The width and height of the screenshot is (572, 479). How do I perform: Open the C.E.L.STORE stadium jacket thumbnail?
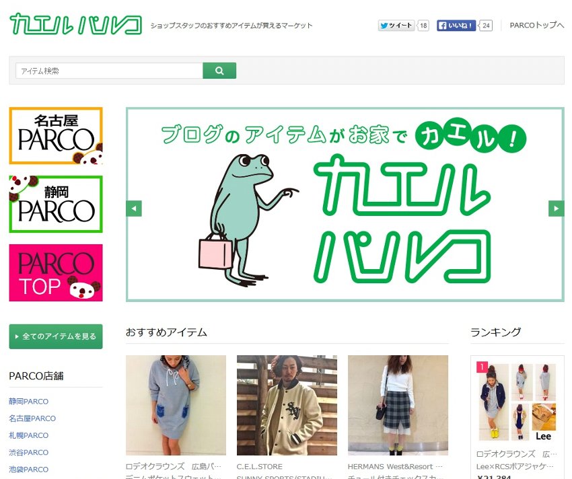click(x=287, y=405)
